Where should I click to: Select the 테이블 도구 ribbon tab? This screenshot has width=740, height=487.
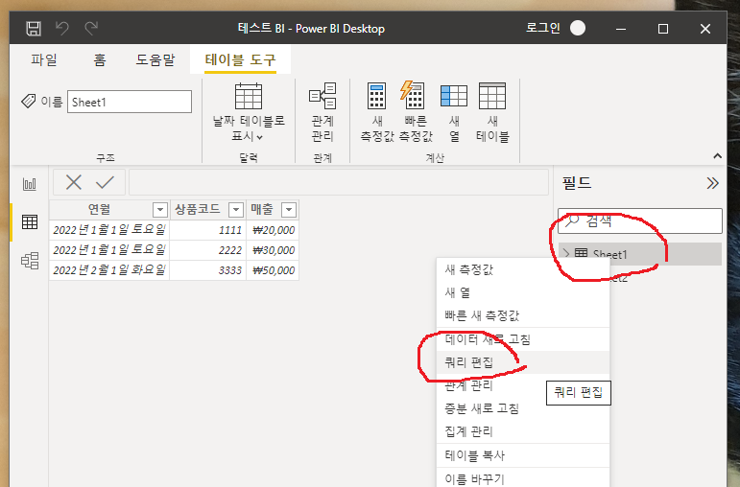point(240,59)
